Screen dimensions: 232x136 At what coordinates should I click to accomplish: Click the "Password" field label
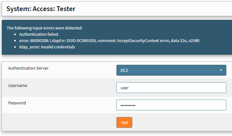[x=17, y=103]
